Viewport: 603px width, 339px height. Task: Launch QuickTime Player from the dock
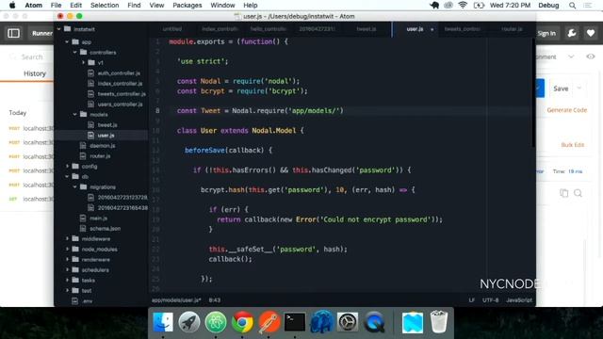tap(374, 322)
